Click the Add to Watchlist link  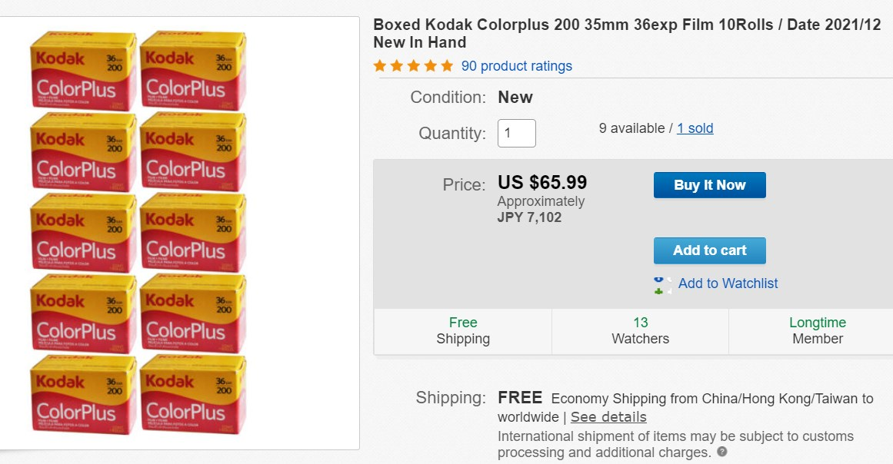coord(728,283)
